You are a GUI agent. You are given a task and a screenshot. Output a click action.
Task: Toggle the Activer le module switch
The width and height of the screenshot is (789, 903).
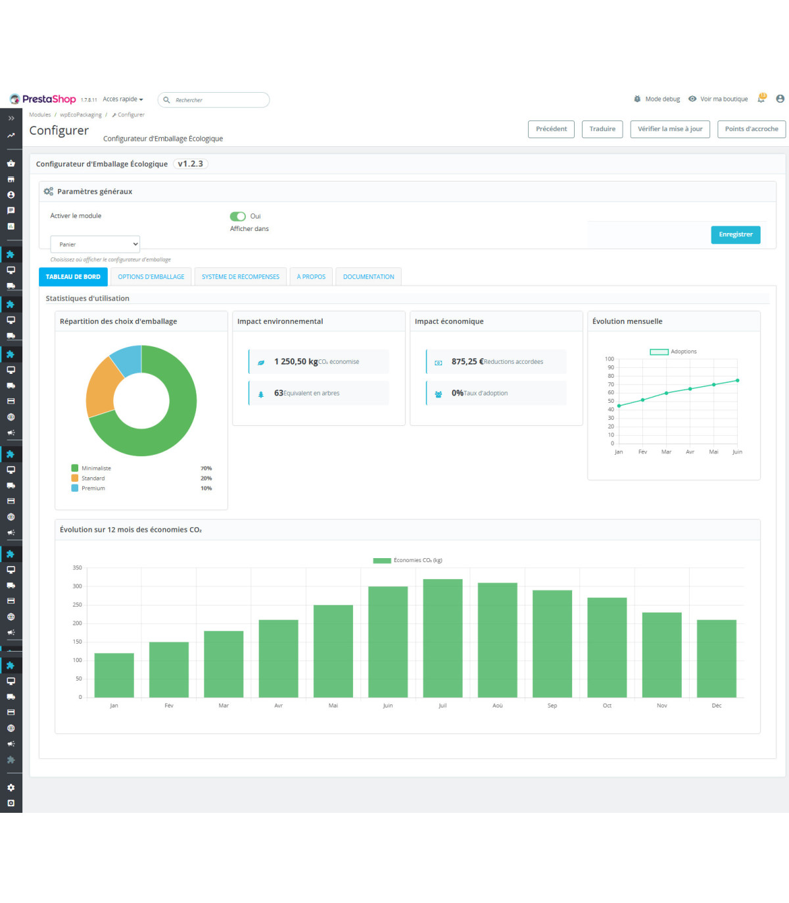(x=237, y=217)
